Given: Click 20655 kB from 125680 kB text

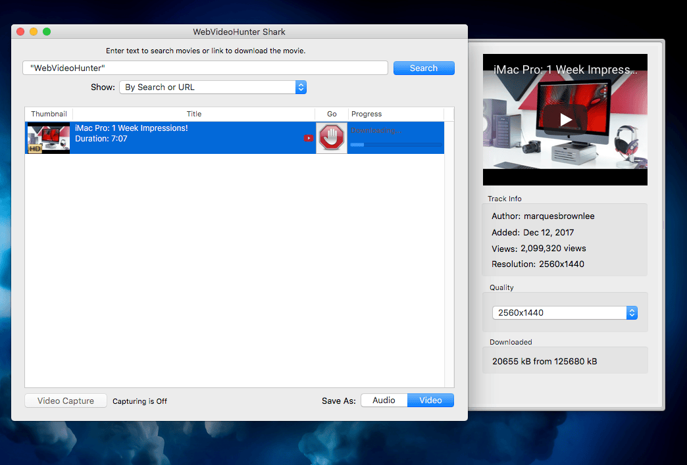Looking at the screenshot, I should (x=545, y=361).
